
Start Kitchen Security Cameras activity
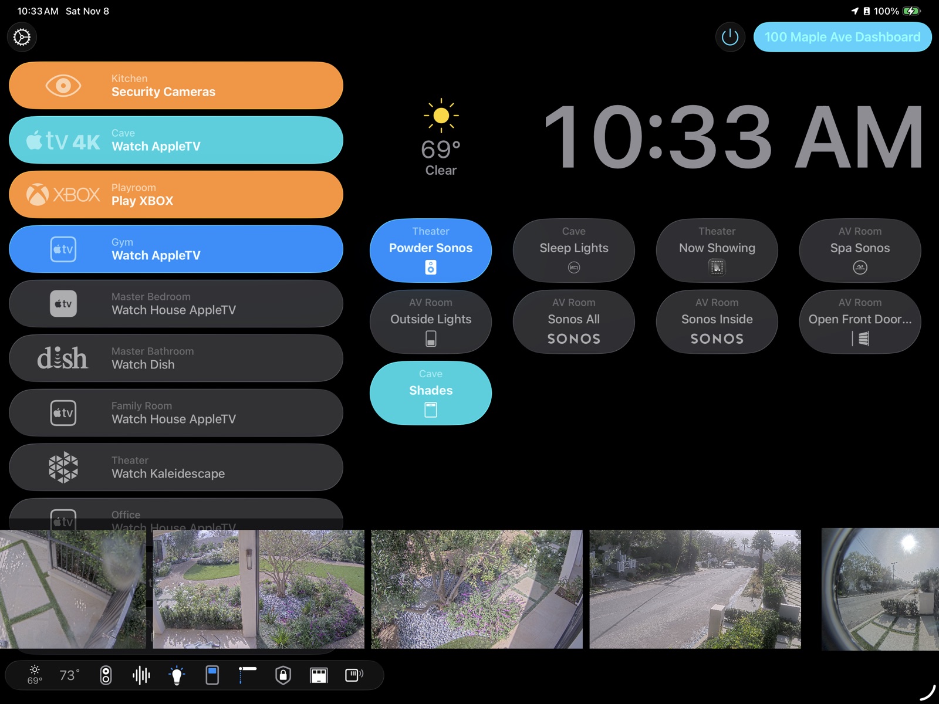tap(176, 86)
